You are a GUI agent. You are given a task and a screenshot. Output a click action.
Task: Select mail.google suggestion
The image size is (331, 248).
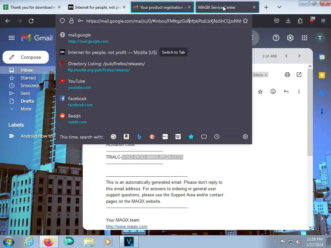pyautogui.click(x=154, y=38)
